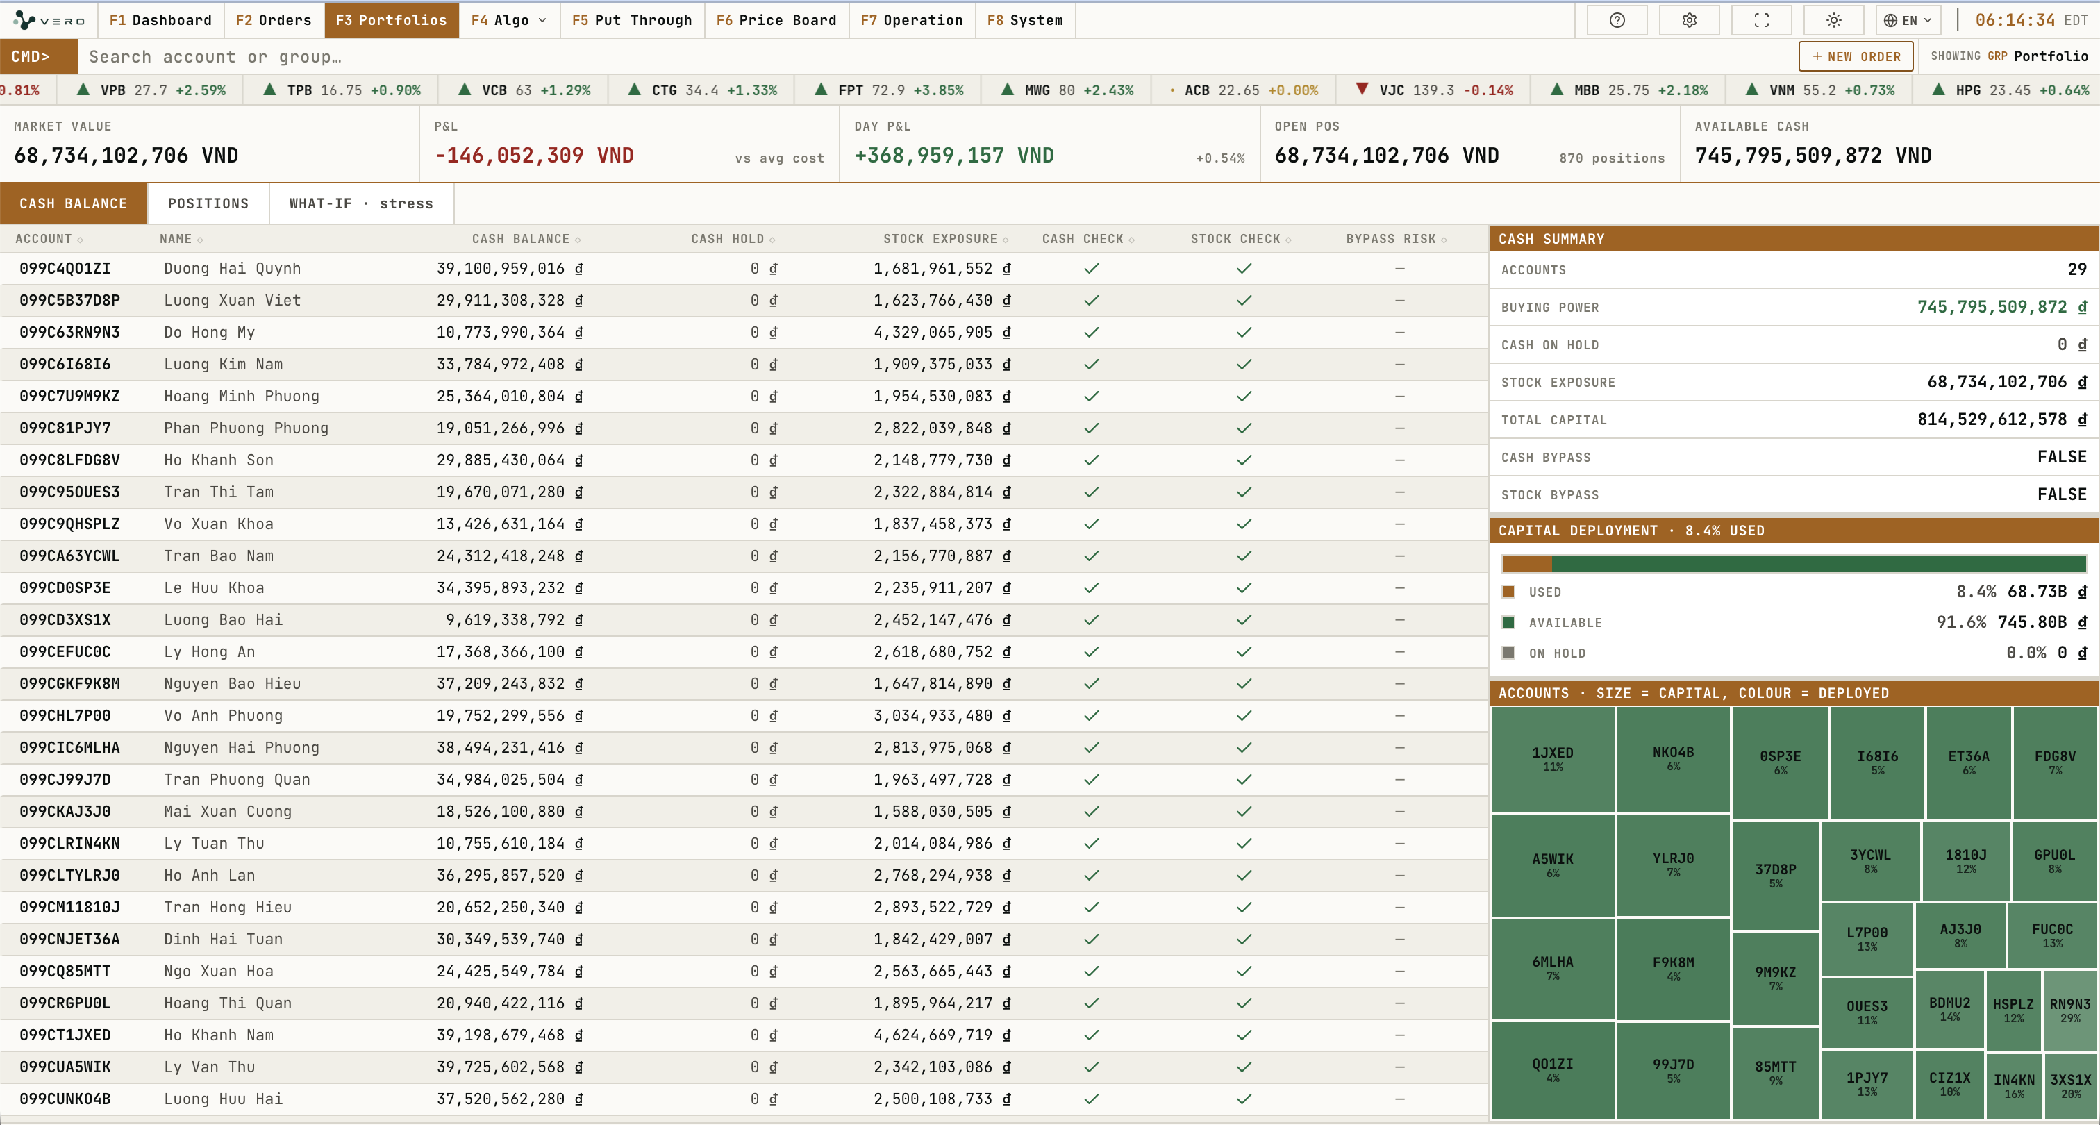Open the EN language dropdown
The height and width of the screenshot is (1125, 2100).
1908,20
